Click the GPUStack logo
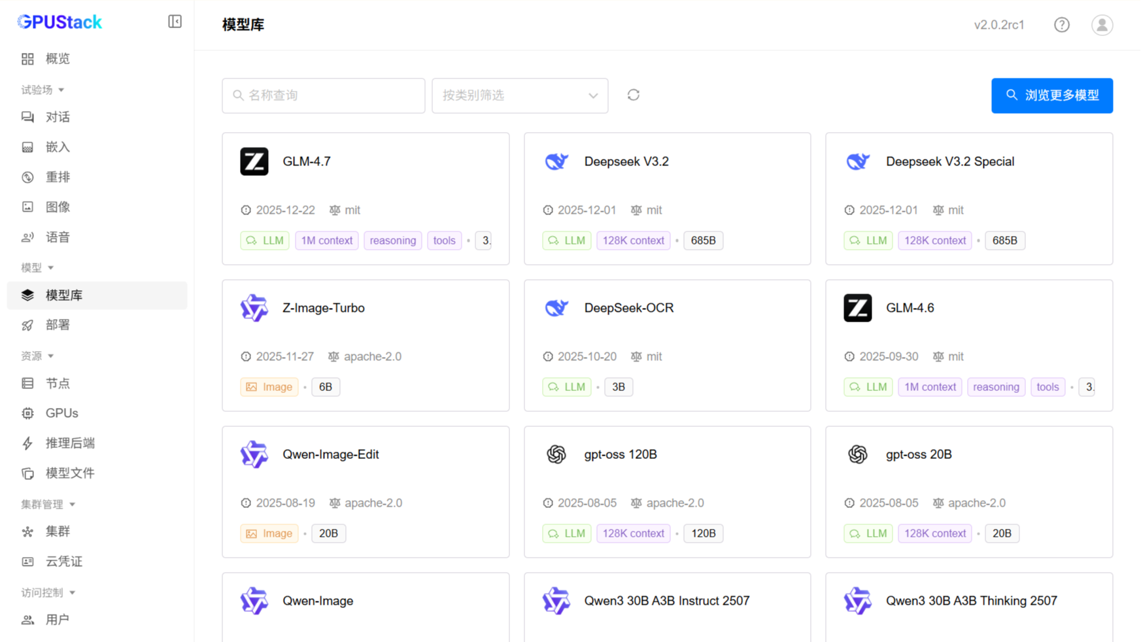Viewport: 1141px width, 642px height. [x=60, y=22]
